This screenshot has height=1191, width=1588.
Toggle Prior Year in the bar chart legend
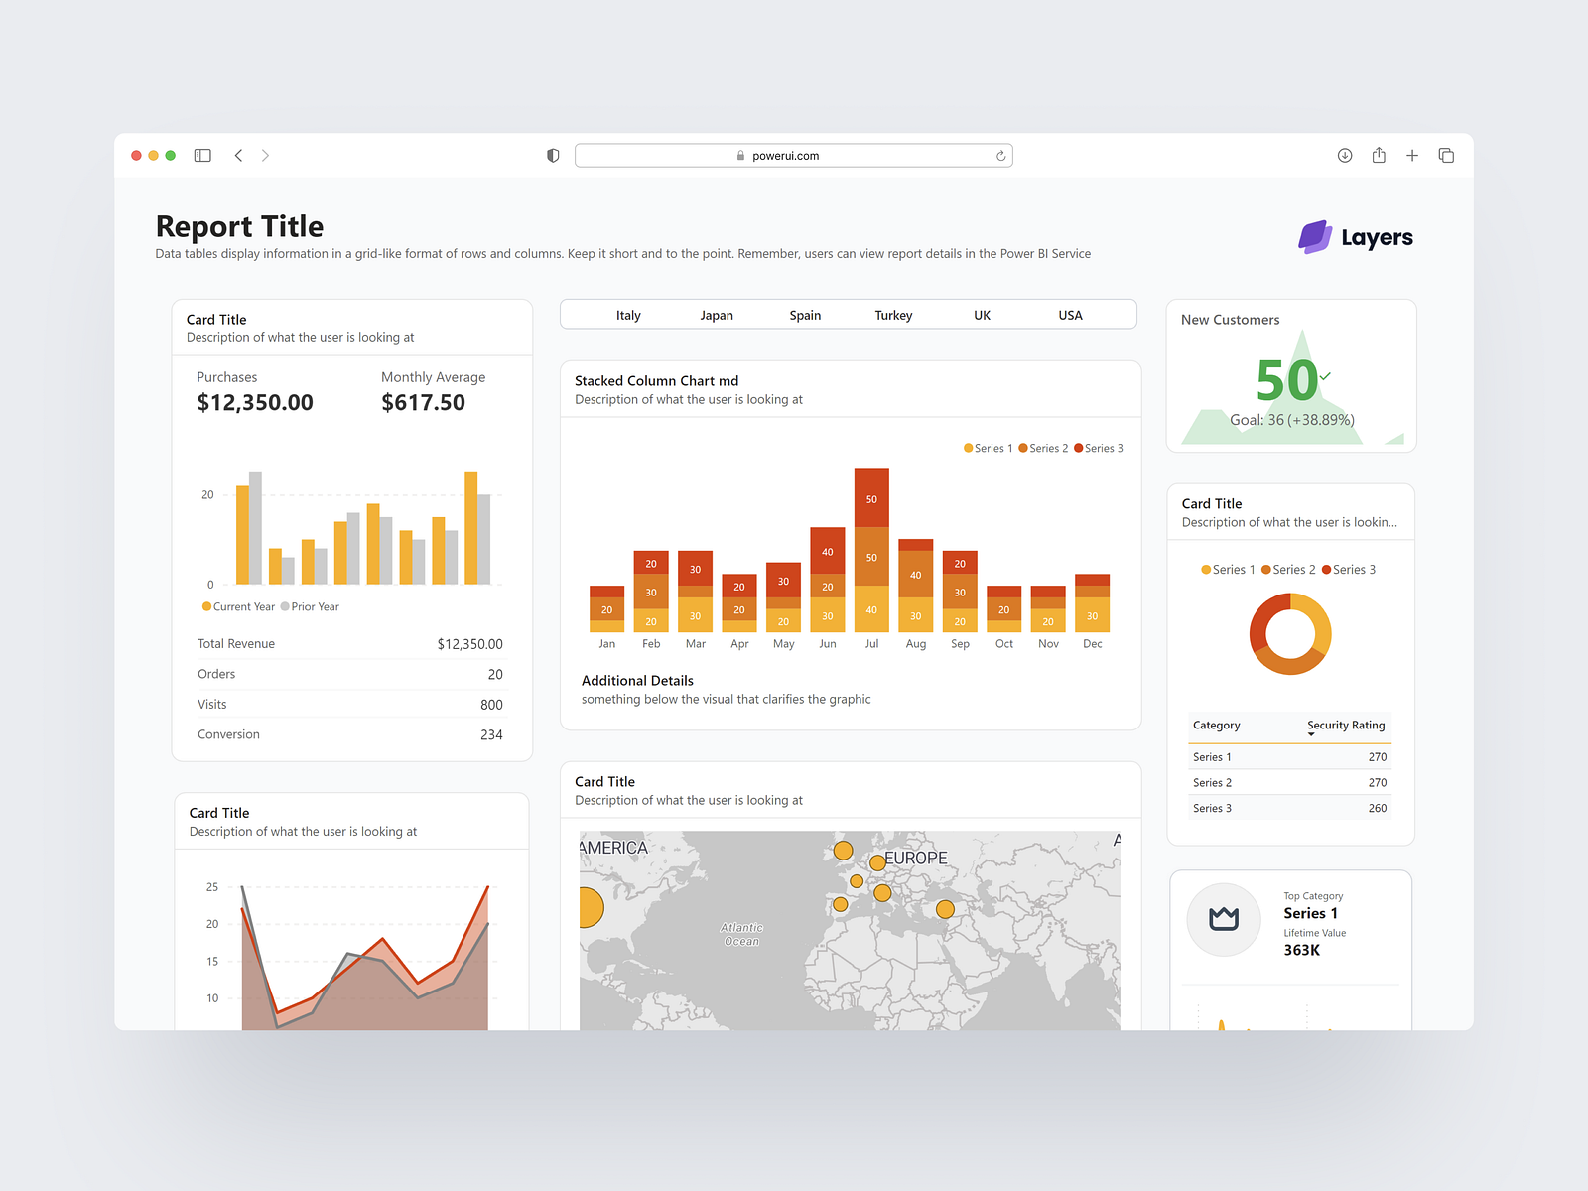pyautogui.click(x=311, y=606)
